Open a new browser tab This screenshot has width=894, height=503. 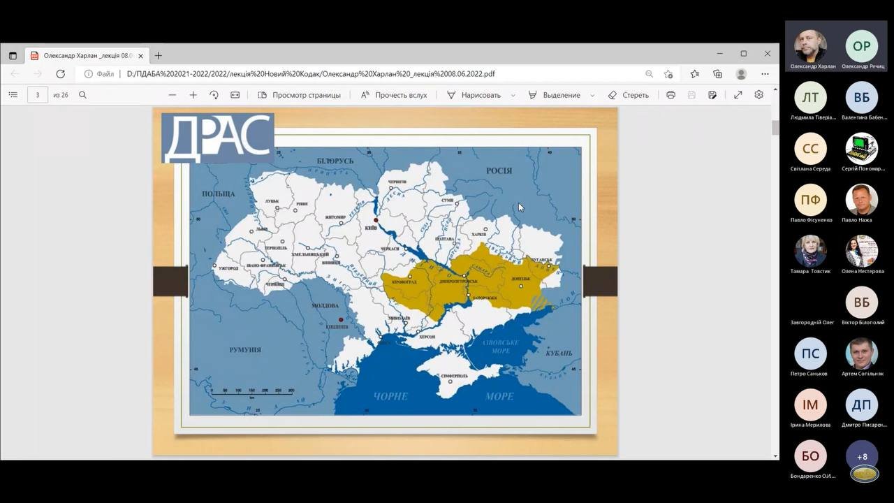coord(159,55)
